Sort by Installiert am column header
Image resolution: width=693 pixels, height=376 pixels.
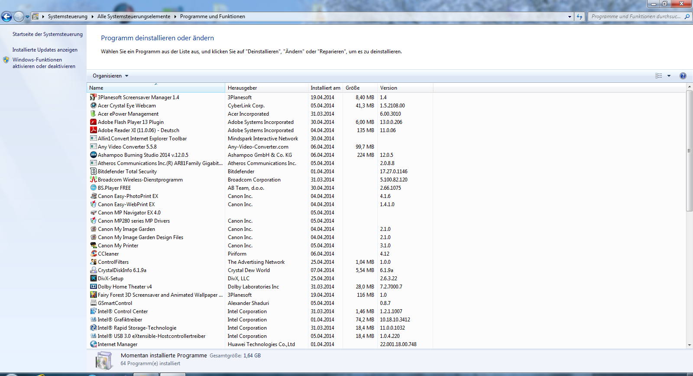(x=325, y=88)
